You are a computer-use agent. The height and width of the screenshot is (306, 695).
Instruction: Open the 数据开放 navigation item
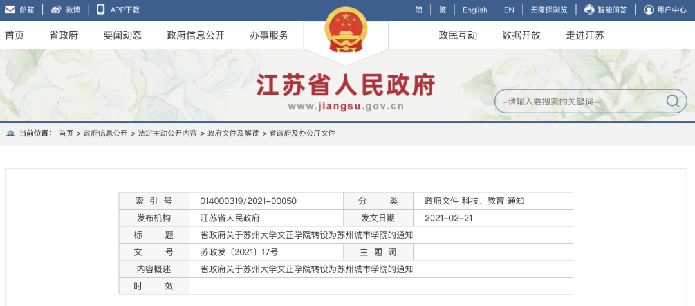(521, 35)
